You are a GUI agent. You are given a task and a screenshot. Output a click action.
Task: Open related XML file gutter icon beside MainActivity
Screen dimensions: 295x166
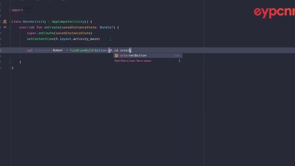5,22
